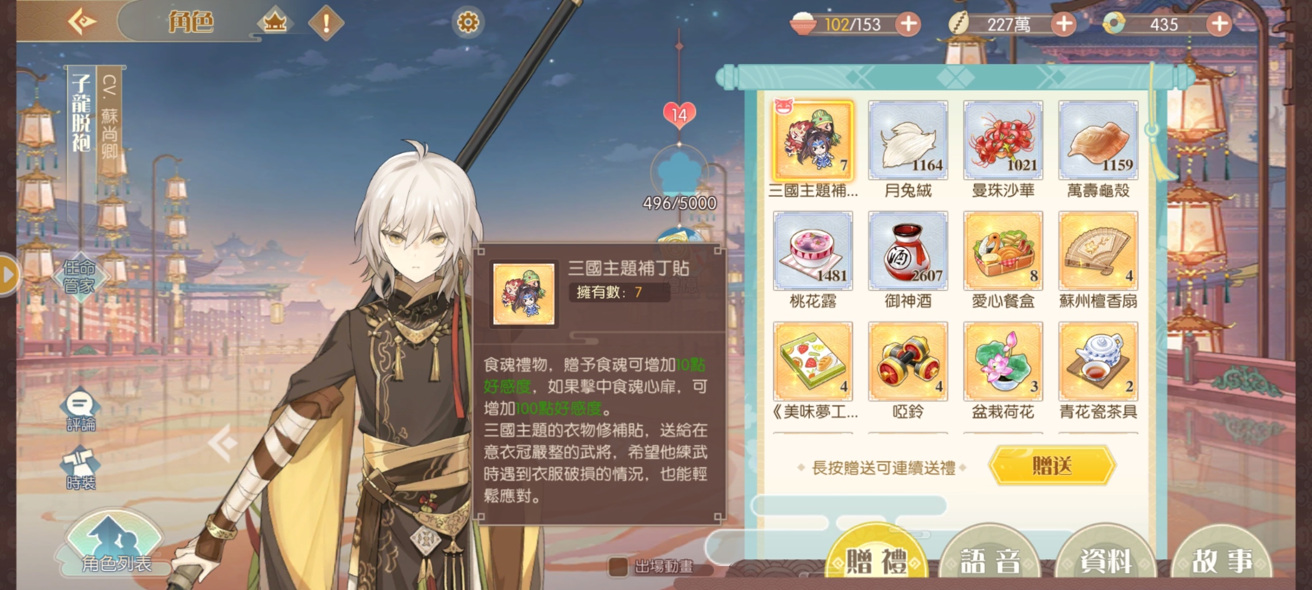1312x590 pixels.
Task: Expand the side panel arrow on left edge
Action: coord(9,274)
